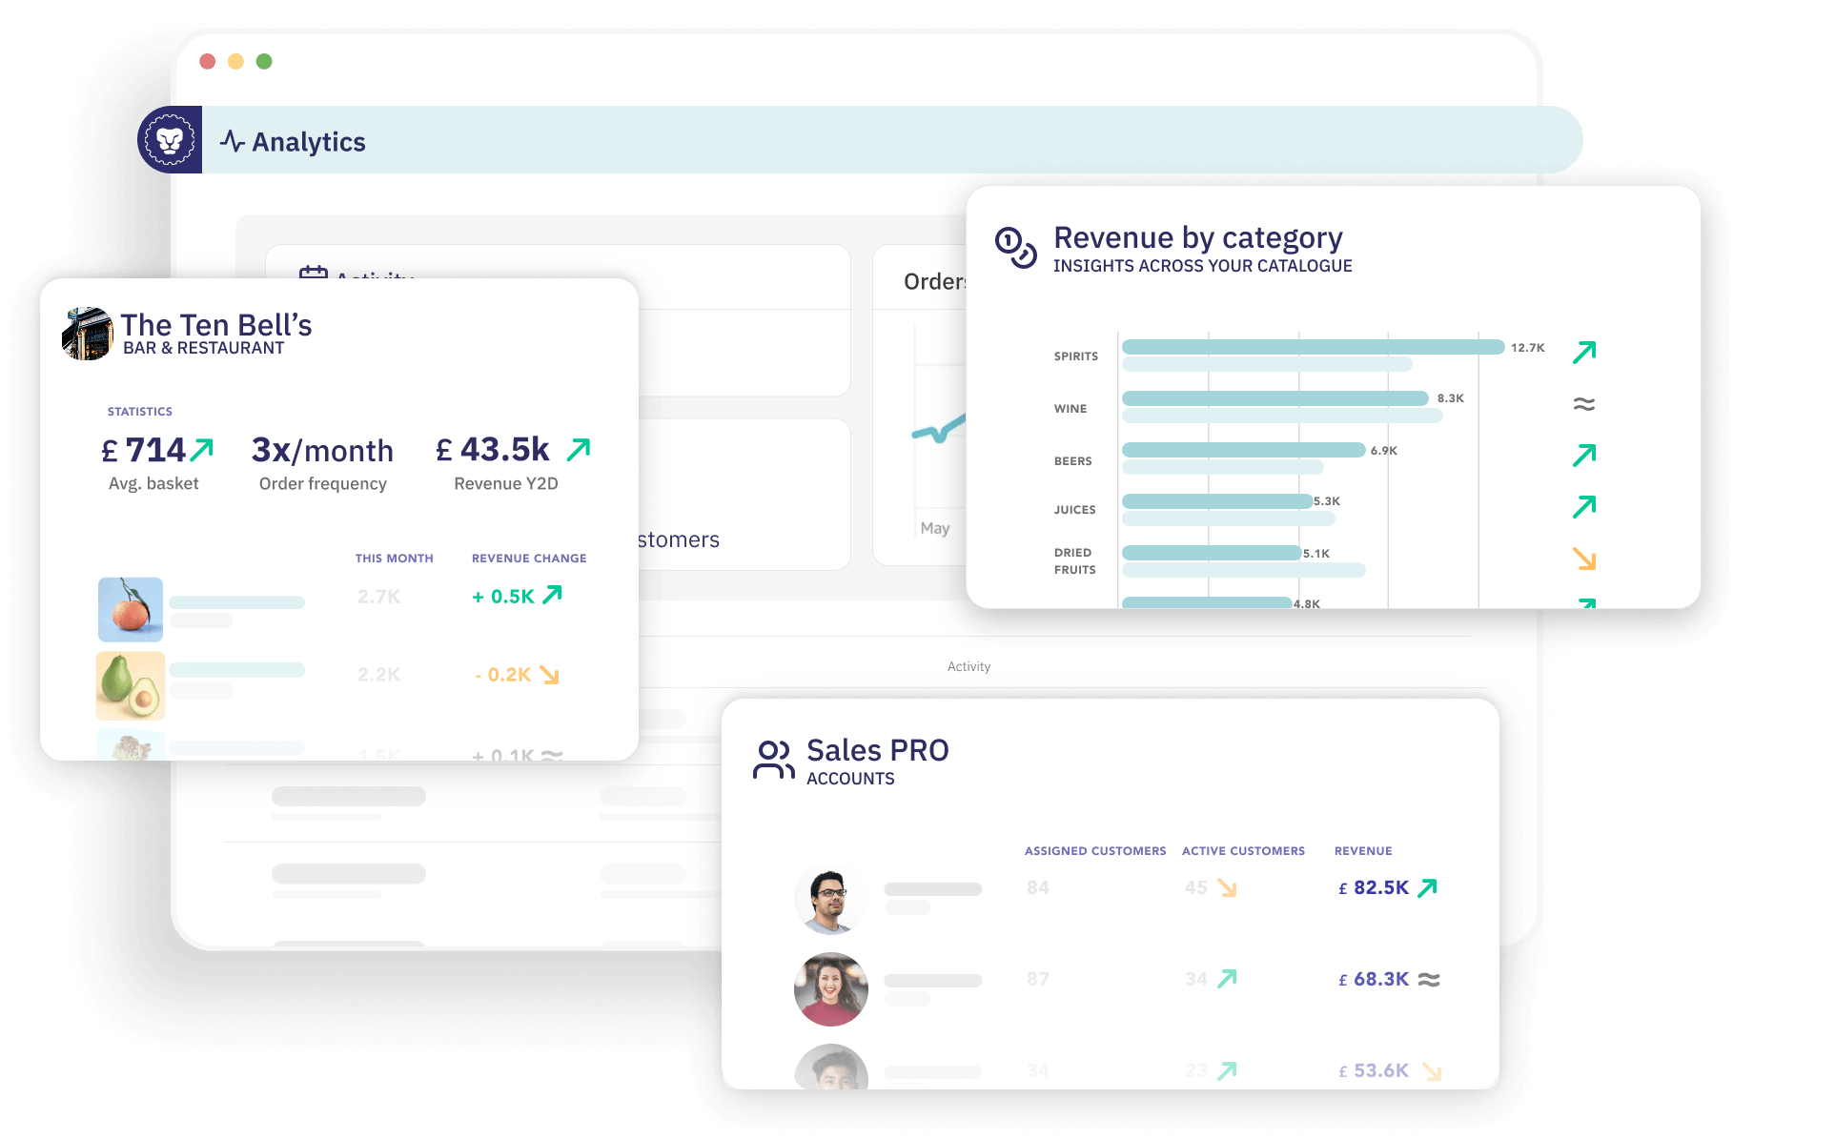Select the avocado and pear product thumbnail
This screenshot has width=1835, height=1139.
(x=131, y=685)
